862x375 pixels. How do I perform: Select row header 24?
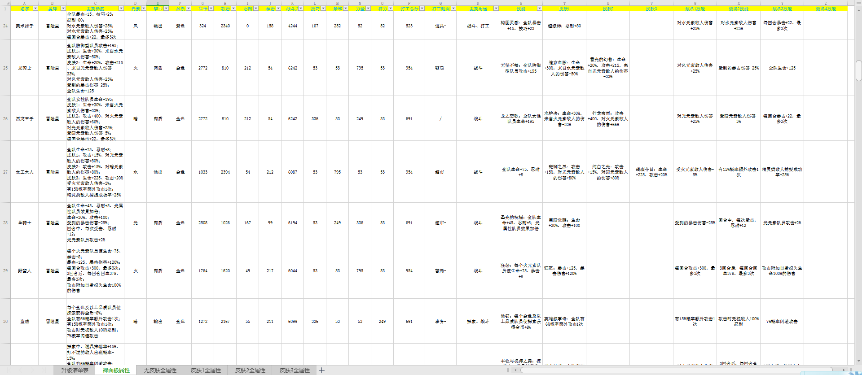coord(5,26)
